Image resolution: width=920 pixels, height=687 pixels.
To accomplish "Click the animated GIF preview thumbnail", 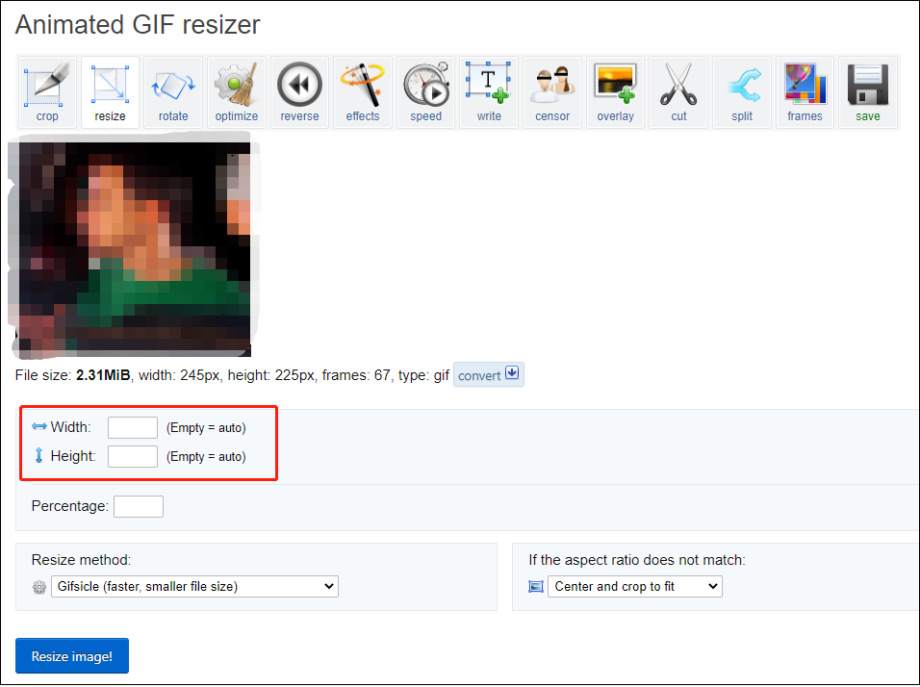I will click(x=132, y=247).
